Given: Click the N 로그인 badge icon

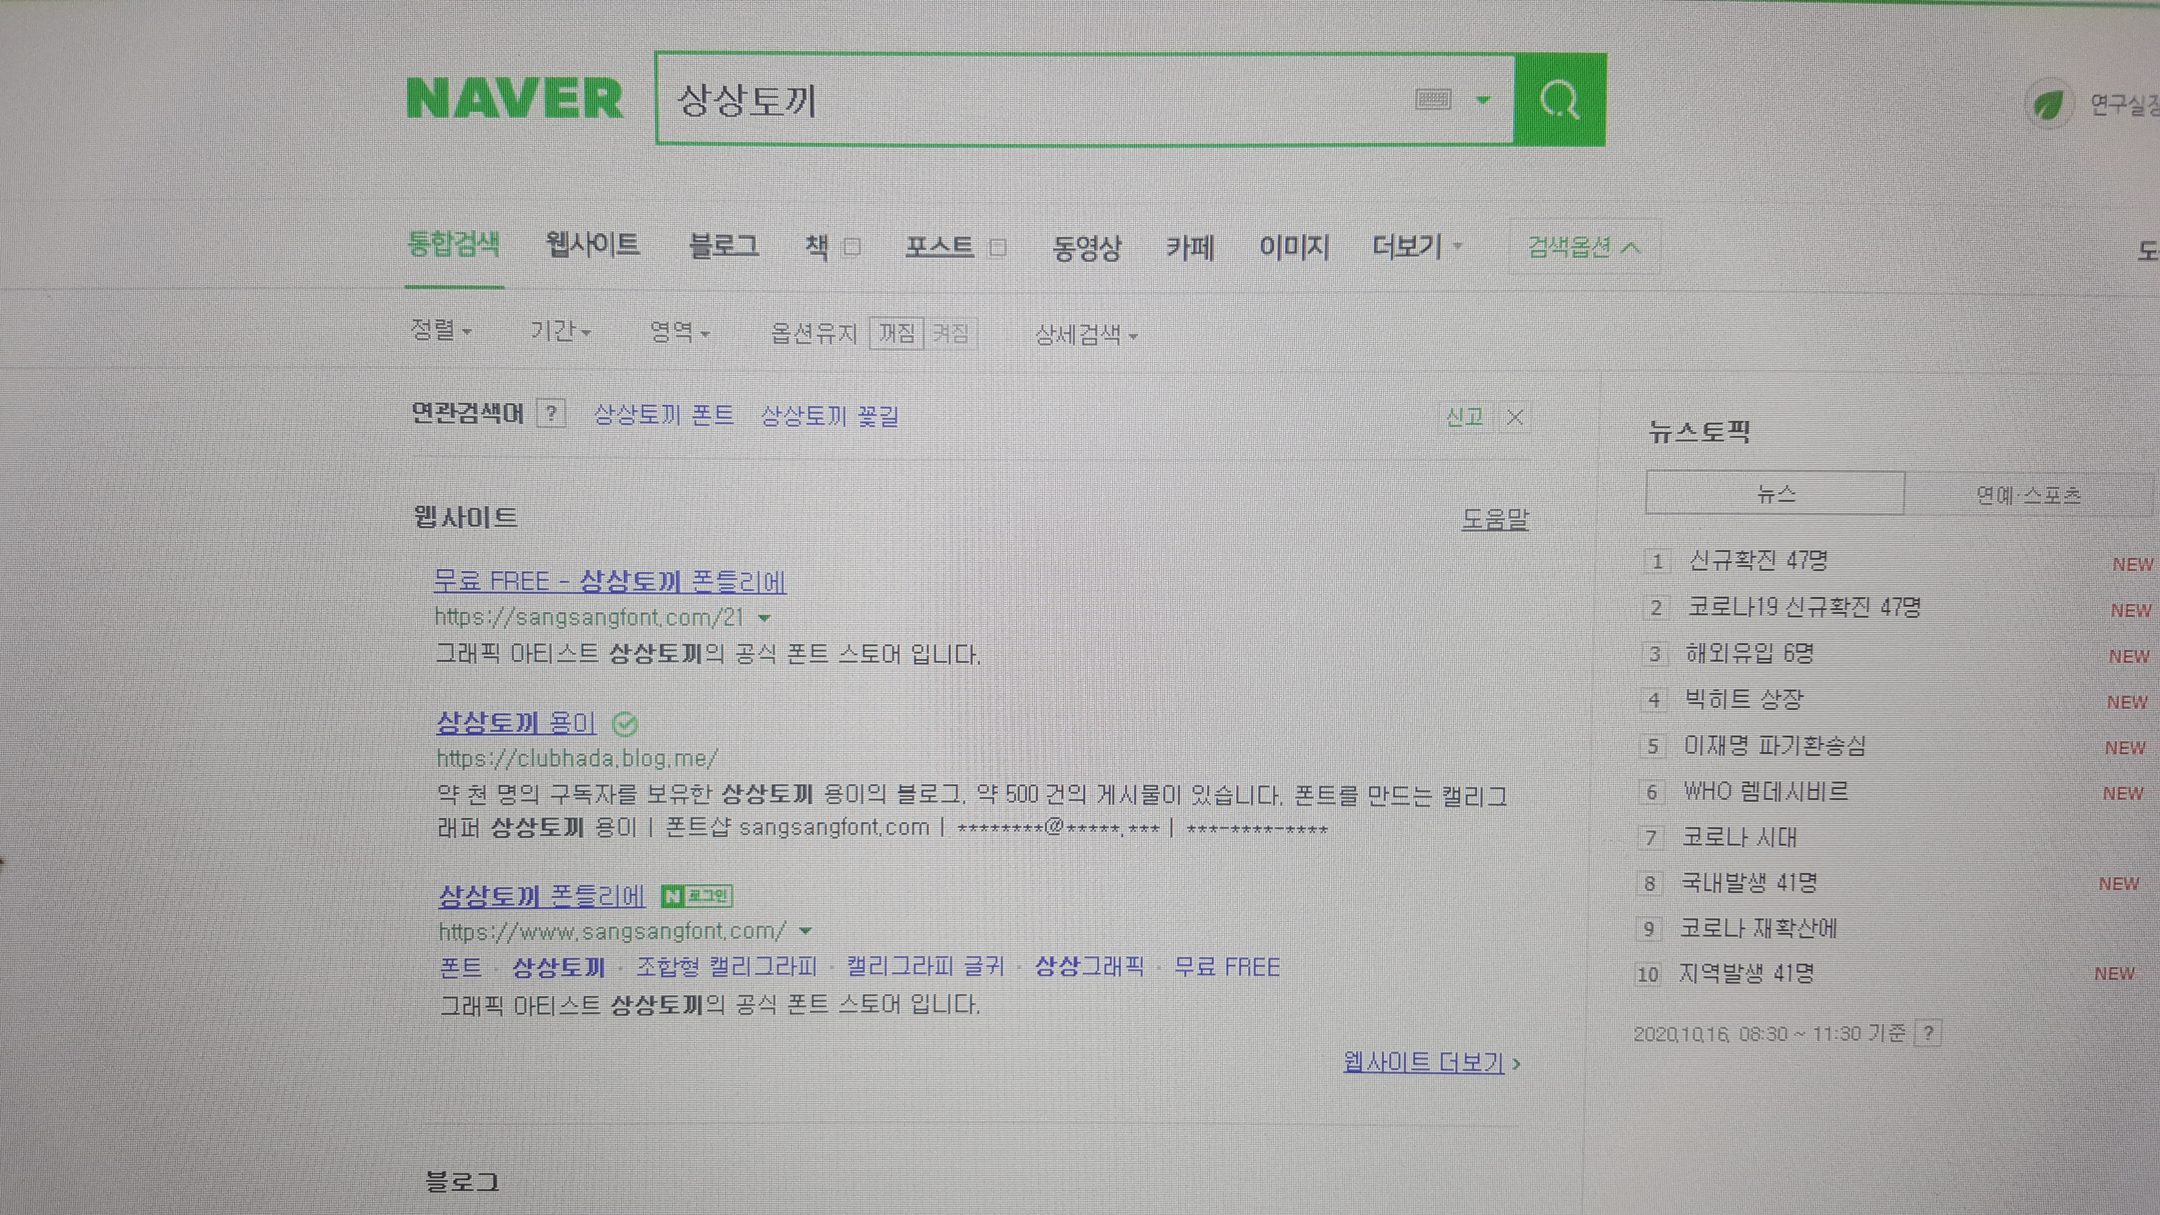Looking at the screenshot, I should click(x=697, y=897).
